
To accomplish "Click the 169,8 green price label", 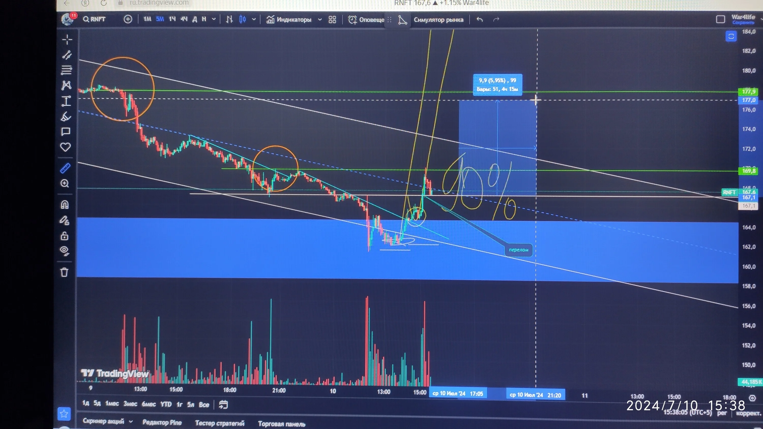I will [749, 171].
